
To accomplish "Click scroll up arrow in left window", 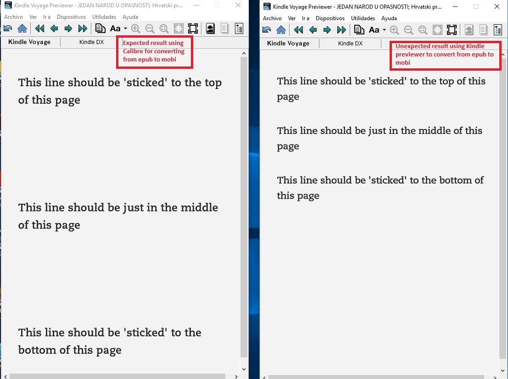I will point(244,53).
